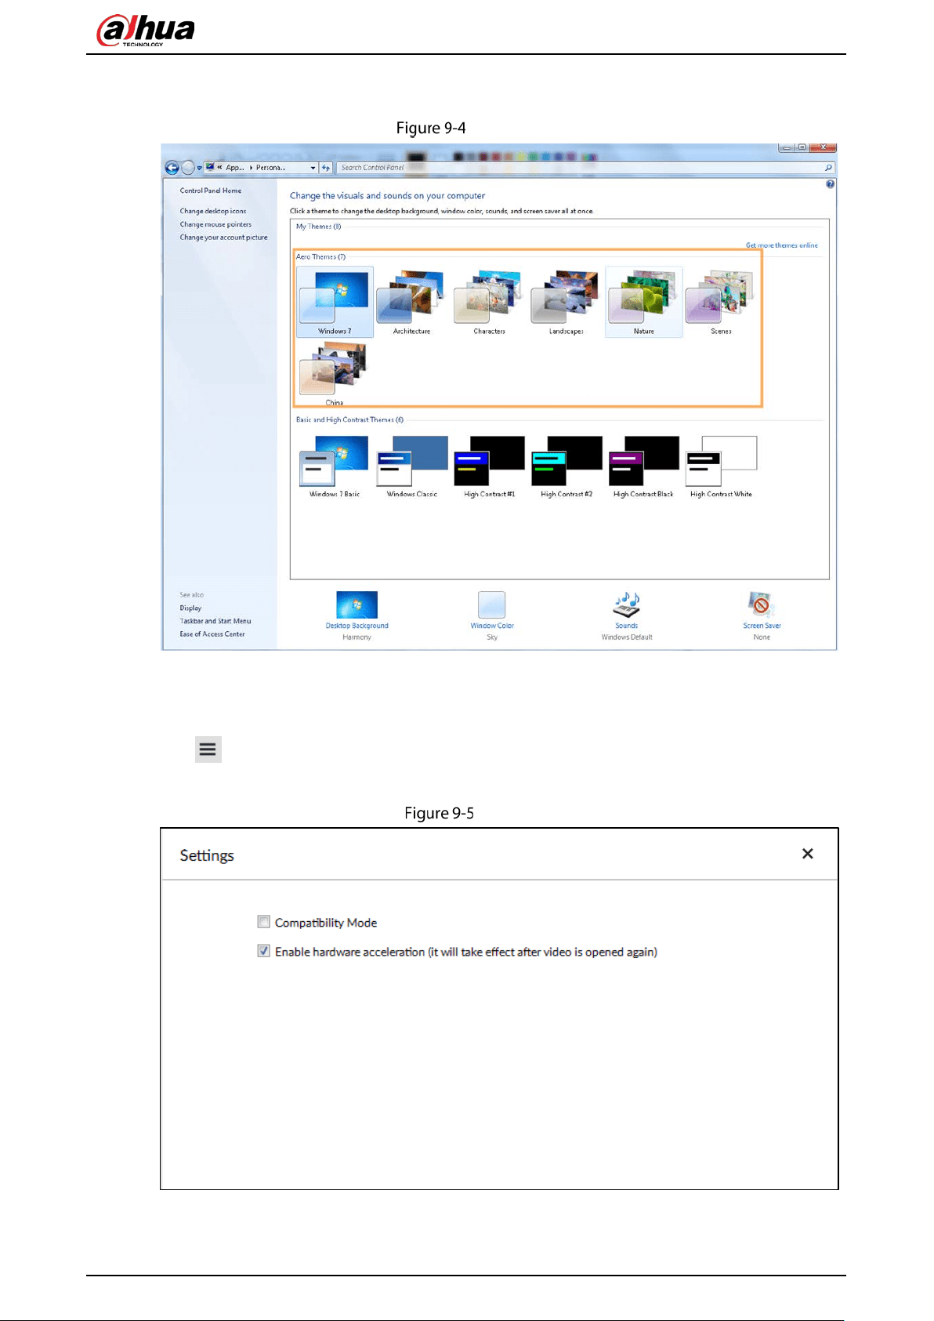Open the Sounds settings icon

point(626,605)
